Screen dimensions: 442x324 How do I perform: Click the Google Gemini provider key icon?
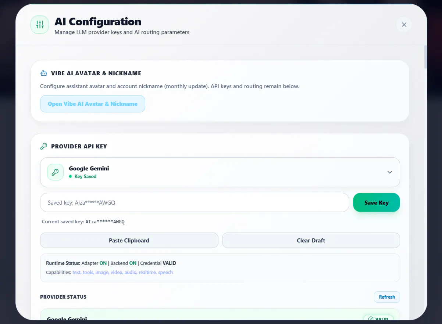tap(56, 172)
